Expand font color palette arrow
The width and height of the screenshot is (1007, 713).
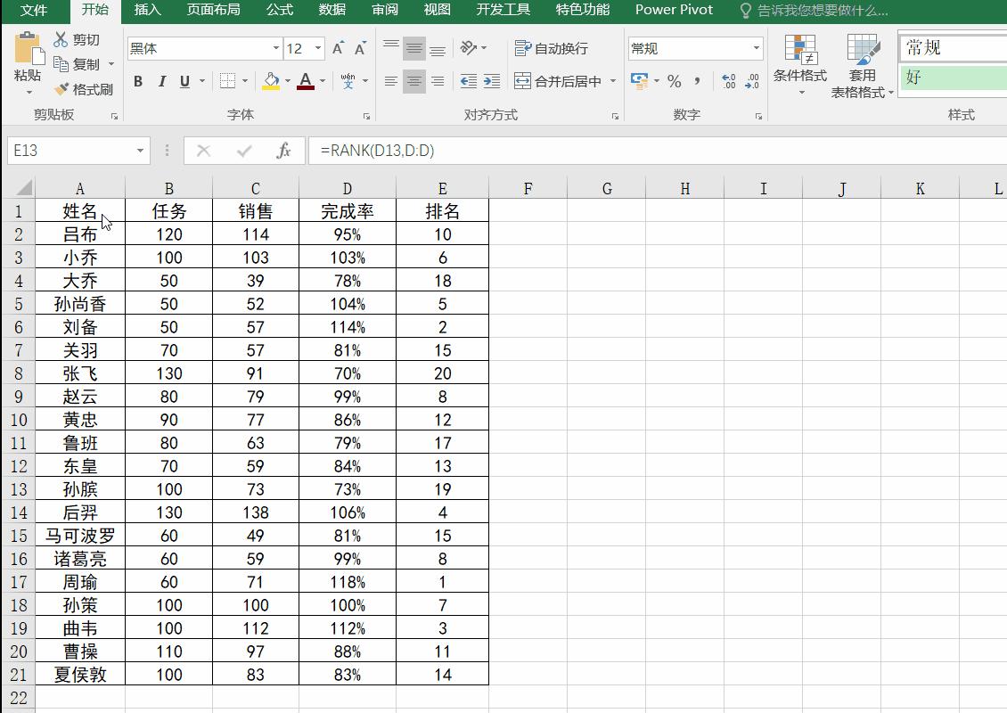point(323,81)
